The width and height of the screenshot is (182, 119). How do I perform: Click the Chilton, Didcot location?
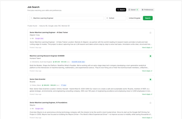pyautogui.click(x=36, y=85)
